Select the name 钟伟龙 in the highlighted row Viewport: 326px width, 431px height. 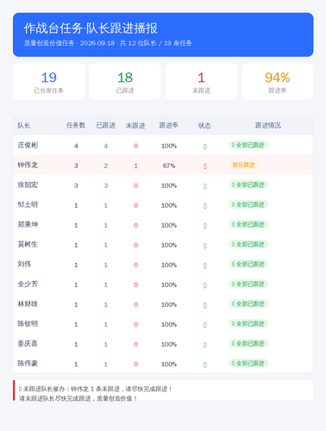28,165
